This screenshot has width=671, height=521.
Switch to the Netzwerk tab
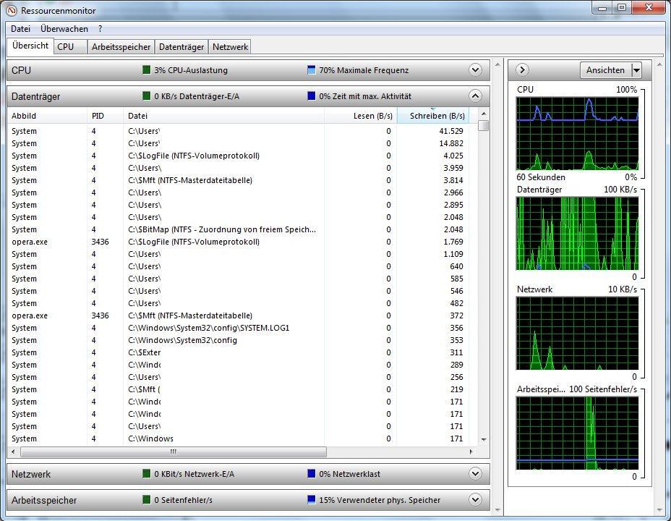pyautogui.click(x=230, y=46)
